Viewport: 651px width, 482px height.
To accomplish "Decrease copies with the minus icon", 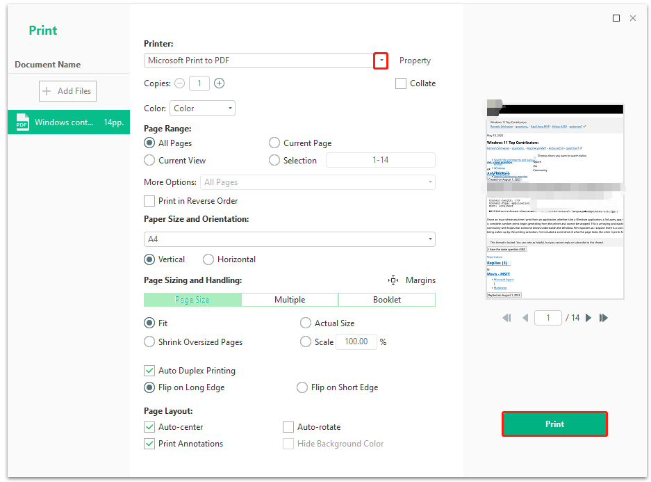I will click(x=179, y=83).
